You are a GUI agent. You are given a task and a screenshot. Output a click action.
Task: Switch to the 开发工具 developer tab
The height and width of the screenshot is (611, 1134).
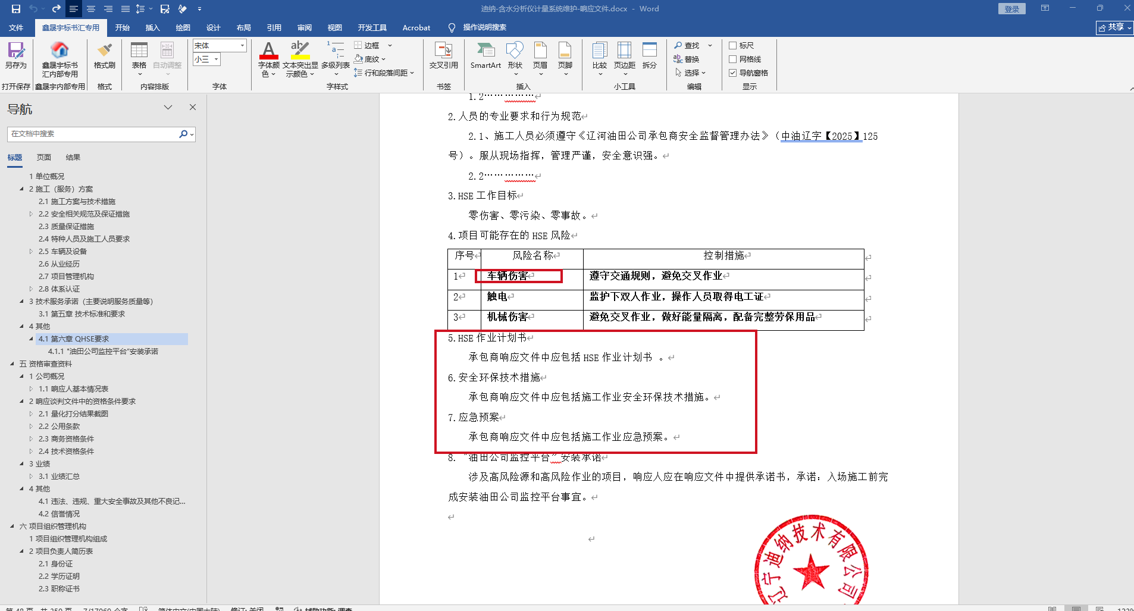point(372,27)
